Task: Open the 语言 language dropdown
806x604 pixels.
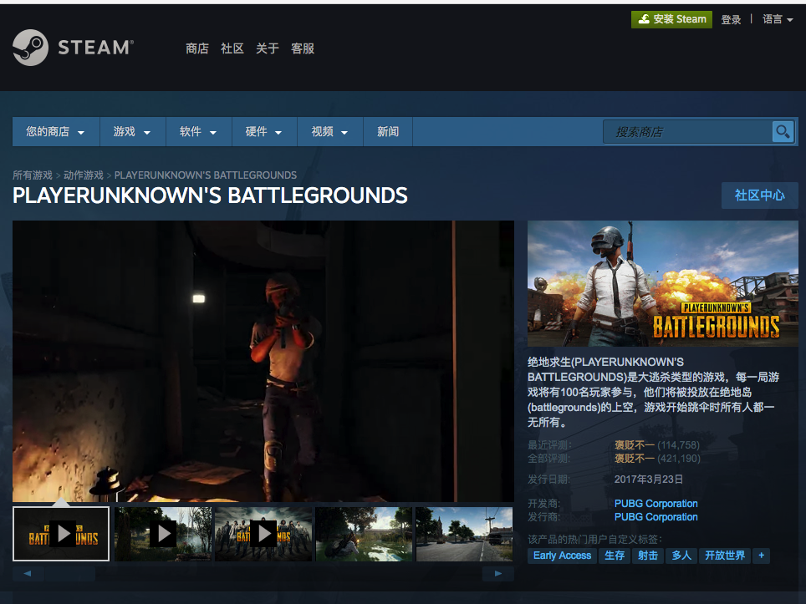Action: (778, 19)
